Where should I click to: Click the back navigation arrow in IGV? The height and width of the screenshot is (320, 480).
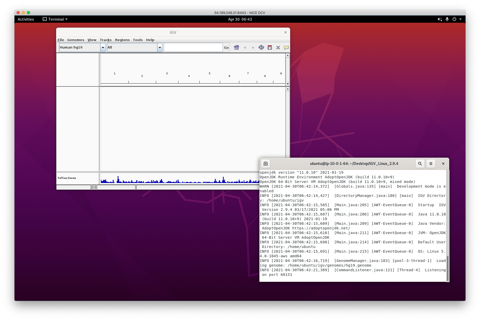point(245,47)
